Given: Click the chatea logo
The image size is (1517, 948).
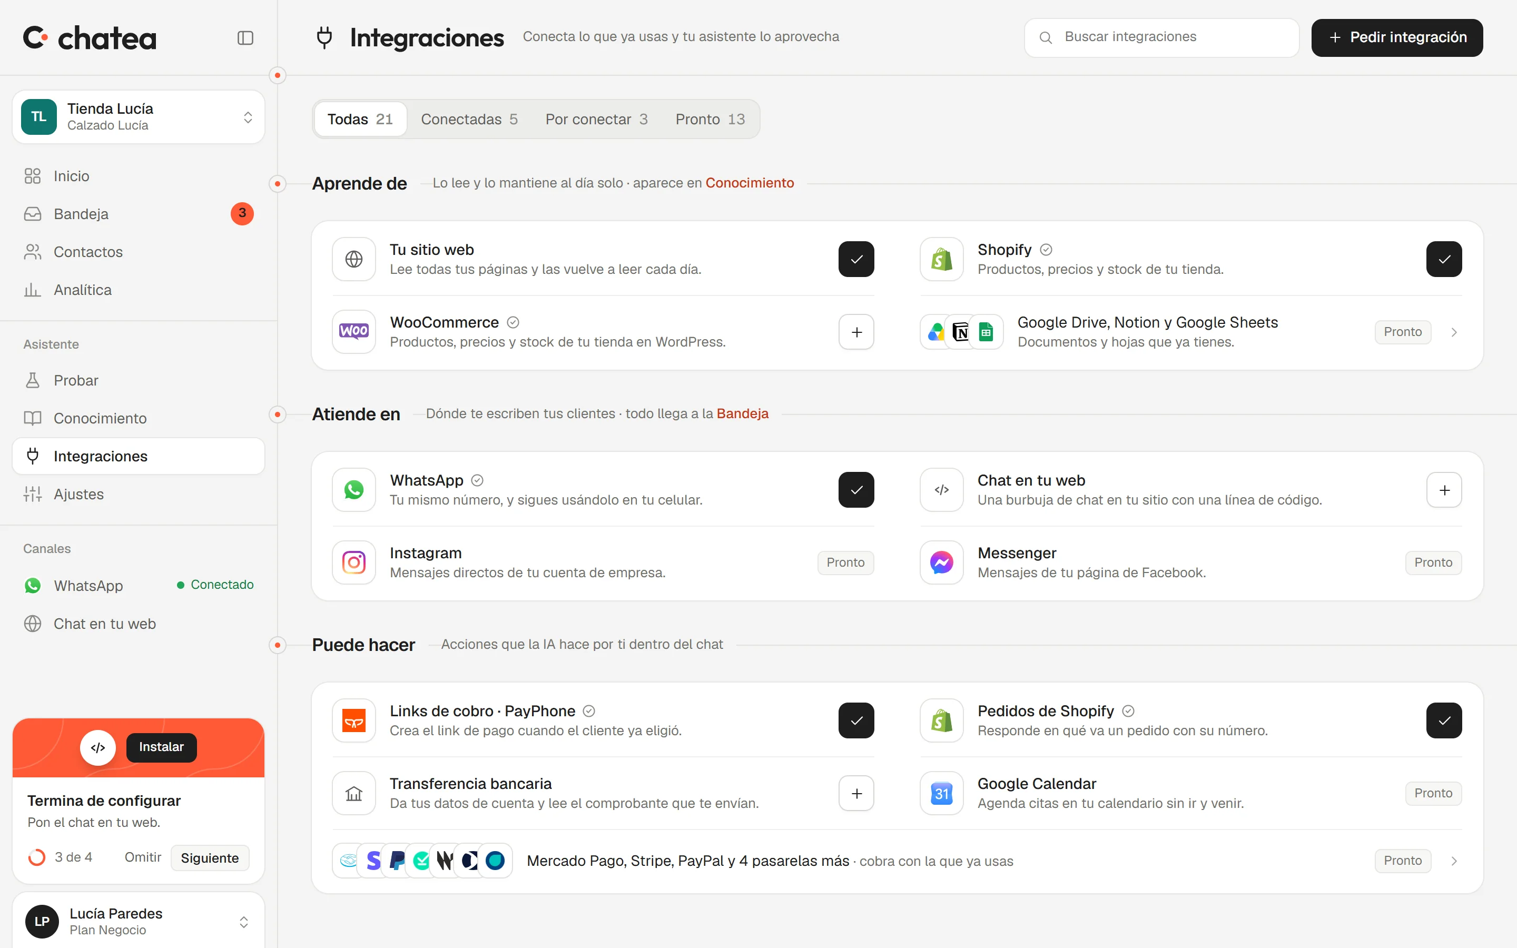Looking at the screenshot, I should point(90,37).
